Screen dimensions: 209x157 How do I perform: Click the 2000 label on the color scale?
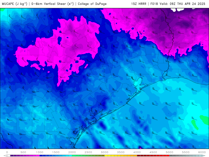pos(72,152)
